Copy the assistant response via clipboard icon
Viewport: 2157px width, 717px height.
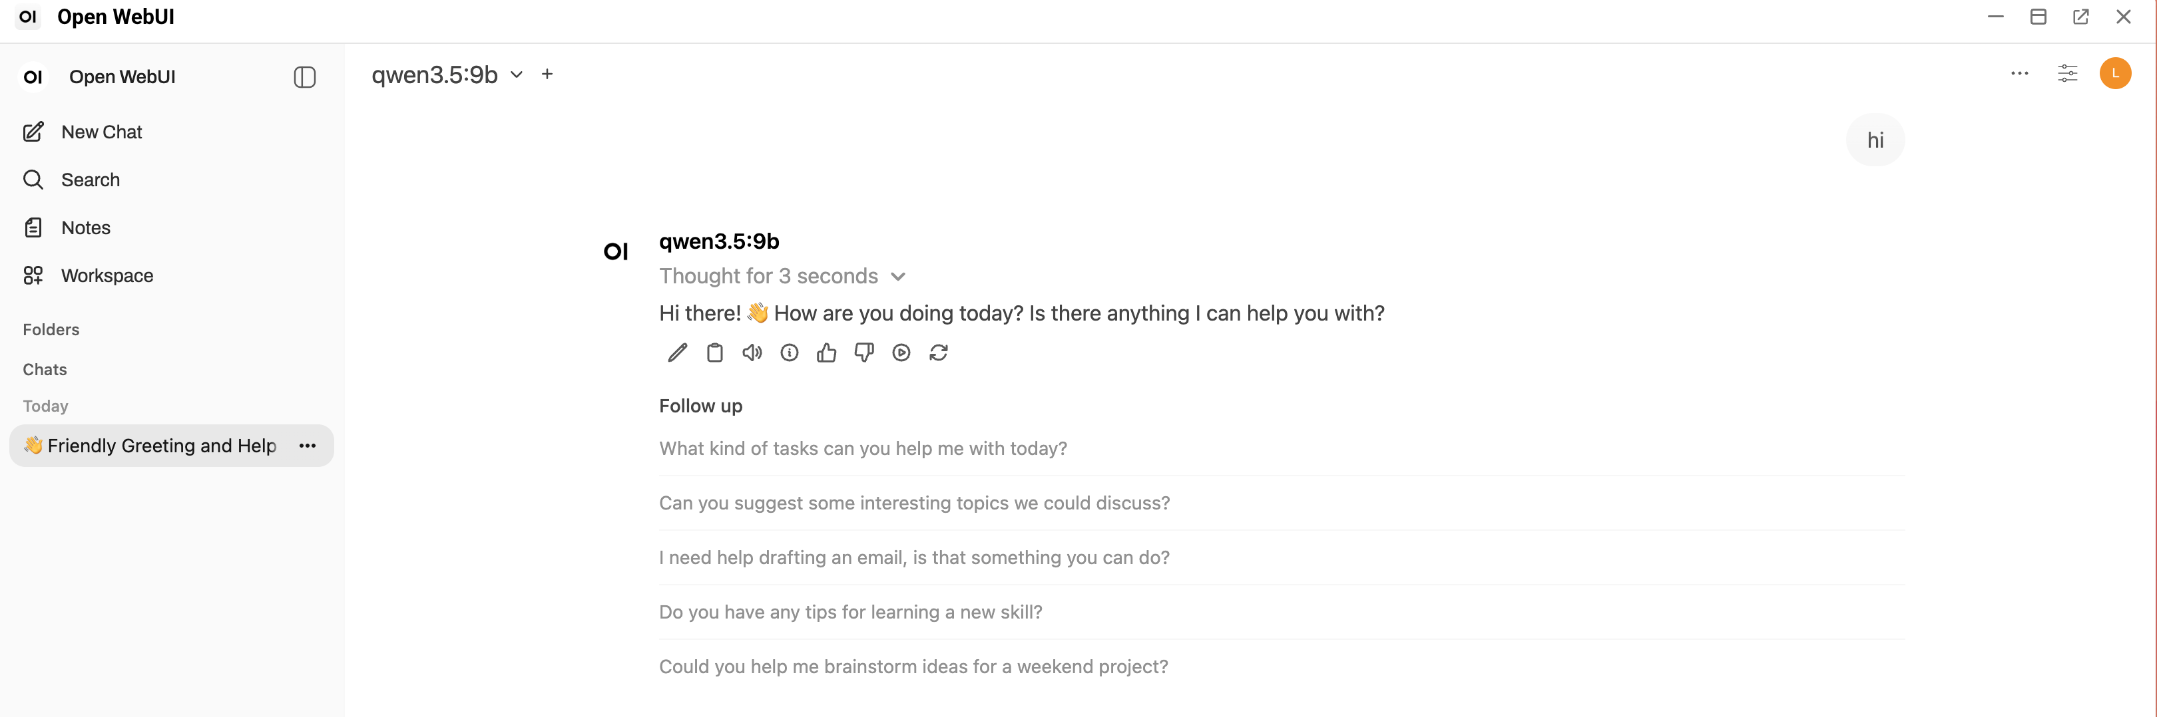714,353
